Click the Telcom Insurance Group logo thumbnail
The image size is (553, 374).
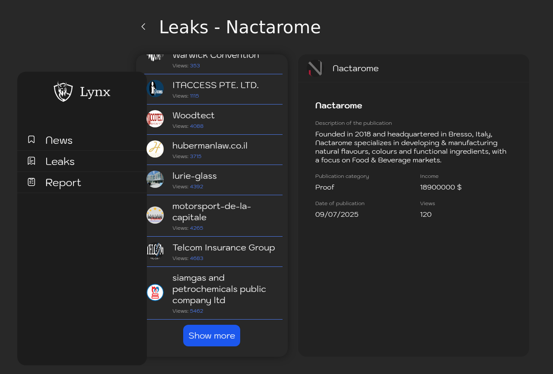point(155,251)
